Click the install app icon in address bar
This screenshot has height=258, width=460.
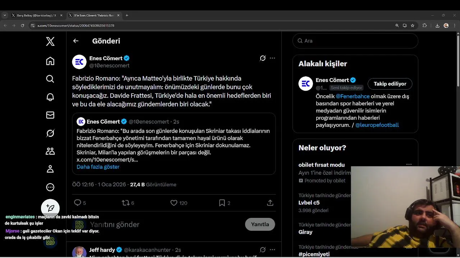tap(405, 25)
